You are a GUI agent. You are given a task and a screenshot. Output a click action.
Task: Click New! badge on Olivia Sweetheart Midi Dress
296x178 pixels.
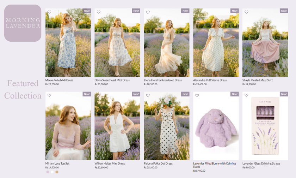coord(136,11)
